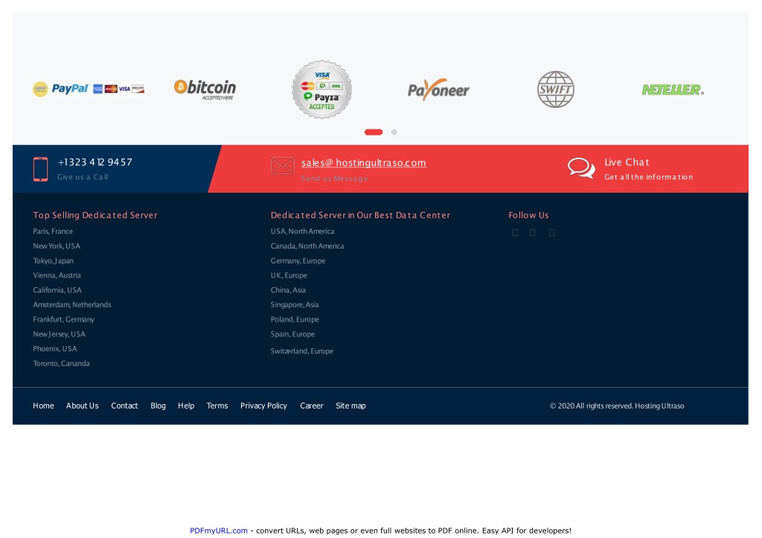
Task: Click the 'Follow Us' heading
Action: click(x=528, y=215)
